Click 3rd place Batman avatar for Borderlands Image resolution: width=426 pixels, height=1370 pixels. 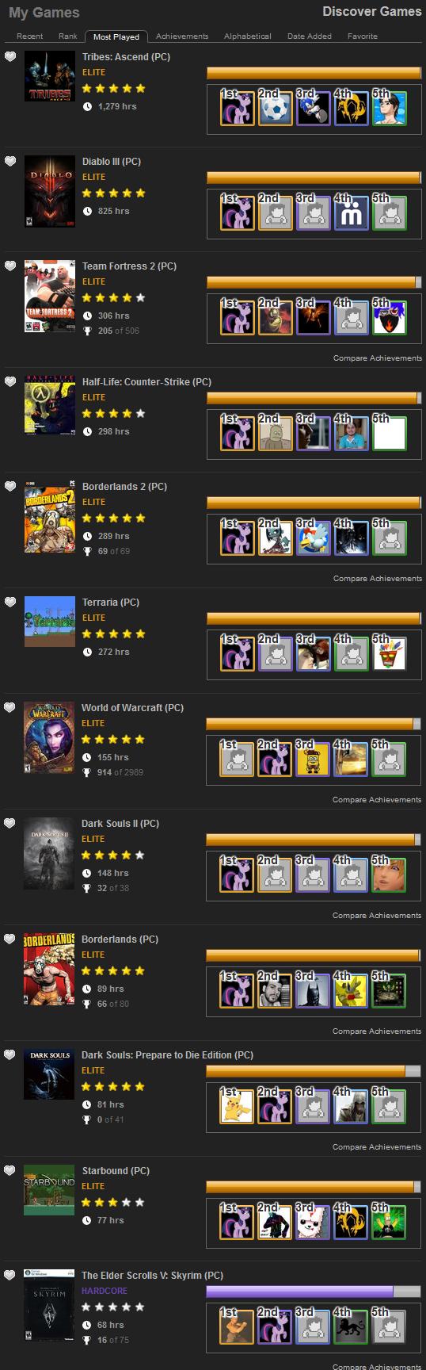(312, 990)
